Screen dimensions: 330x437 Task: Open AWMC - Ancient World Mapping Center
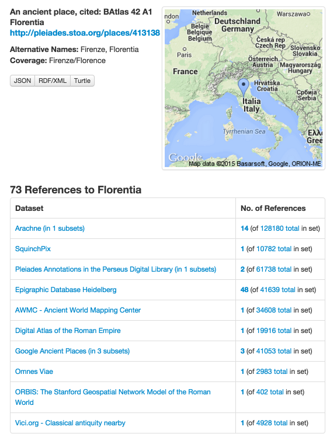78,310
